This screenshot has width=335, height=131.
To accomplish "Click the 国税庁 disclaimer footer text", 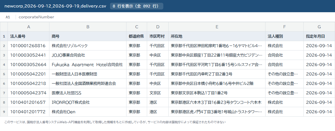I will [x=115, y=122].
